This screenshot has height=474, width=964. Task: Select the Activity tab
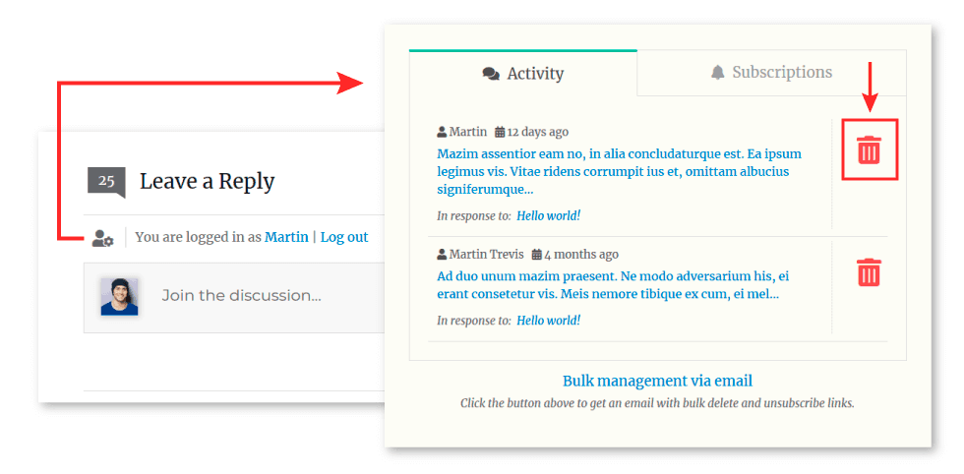click(x=523, y=74)
